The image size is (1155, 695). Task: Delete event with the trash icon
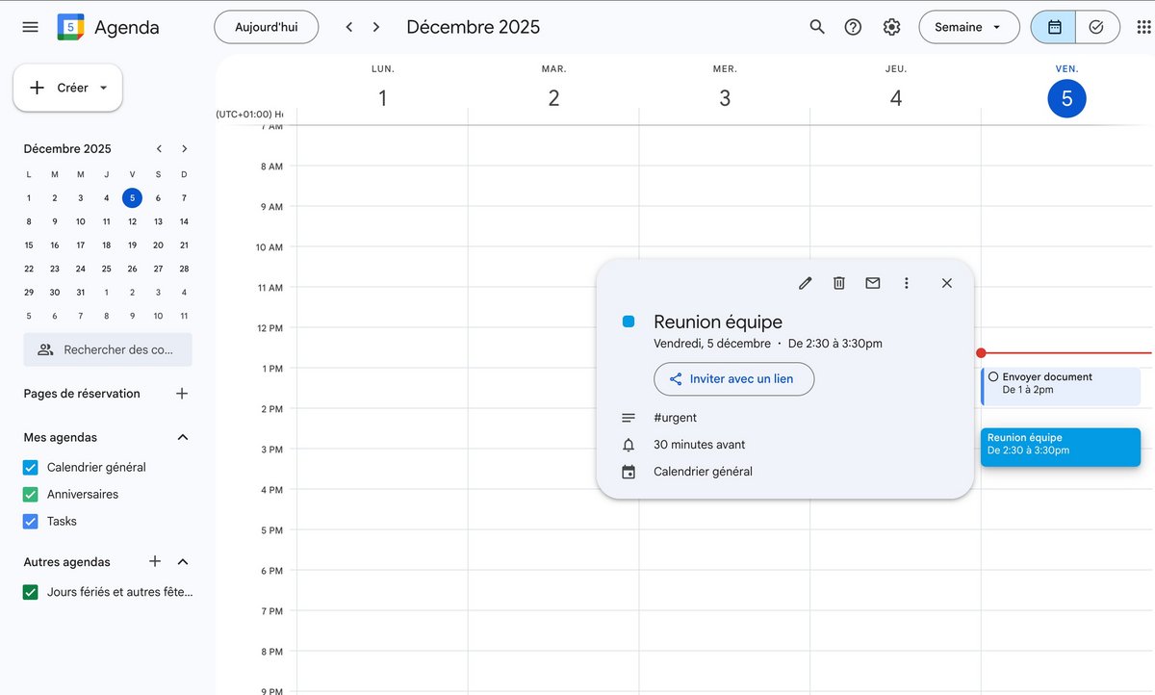pyautogui.click(x=839, y=283)
